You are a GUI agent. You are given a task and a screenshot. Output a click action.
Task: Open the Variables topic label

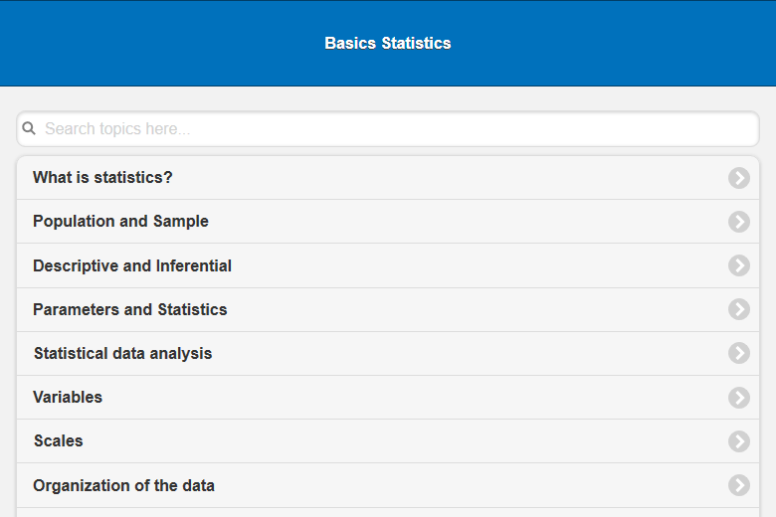pos(68,398)
